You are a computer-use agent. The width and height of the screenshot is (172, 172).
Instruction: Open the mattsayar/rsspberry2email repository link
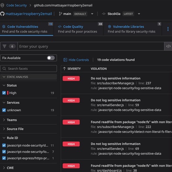point(29,14)
